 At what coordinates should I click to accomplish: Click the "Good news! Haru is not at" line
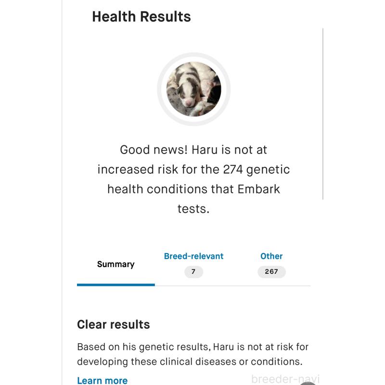[193, 150]
